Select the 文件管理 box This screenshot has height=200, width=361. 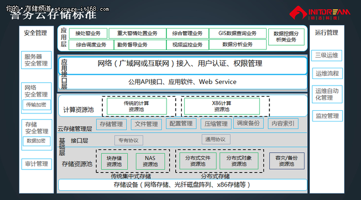coord(146,124)
